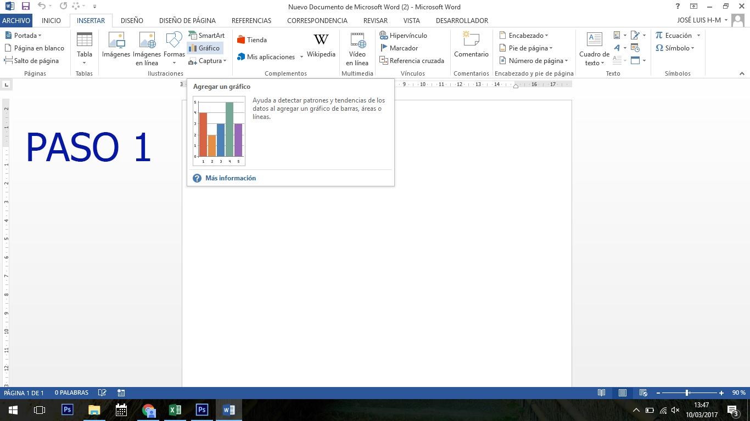Viewport: 750px width, 421px height.
Task: Open the VISTA tab
Action: tap(411, 20)
